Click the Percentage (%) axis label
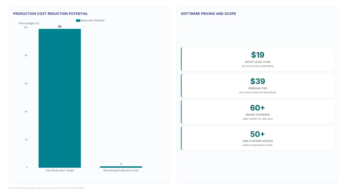Image resolution: width=347 pixels, height=195 pixels. 29,23
